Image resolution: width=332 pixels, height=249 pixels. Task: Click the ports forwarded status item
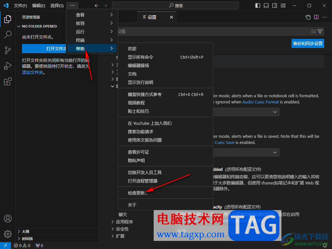tap(39, 245)
